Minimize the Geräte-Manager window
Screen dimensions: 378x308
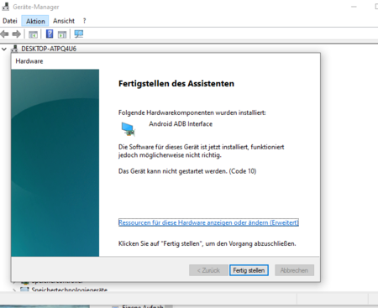(x=354, y=7)
